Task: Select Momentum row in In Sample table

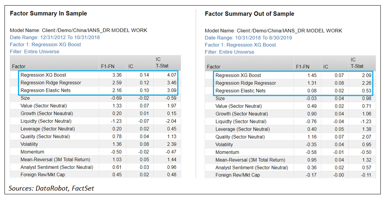Action: 32,152
